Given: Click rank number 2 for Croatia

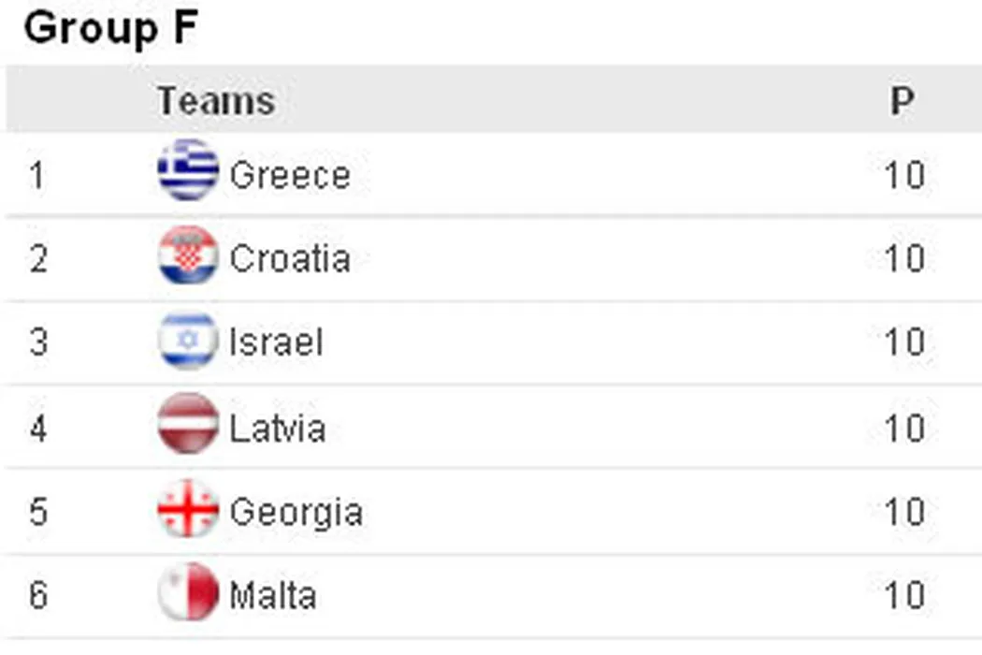Looking at the screenshot, I should pyautogui.click(x=37, y=259).
